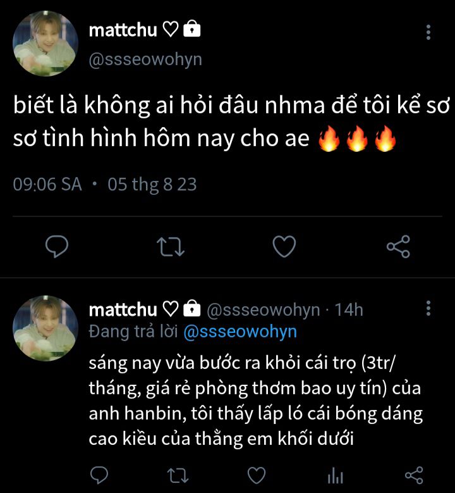Open the mattchu display name on main tweet

click(x=124, y=29)
